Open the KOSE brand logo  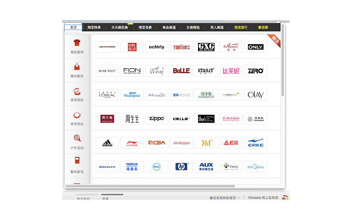tap(182, 95)
